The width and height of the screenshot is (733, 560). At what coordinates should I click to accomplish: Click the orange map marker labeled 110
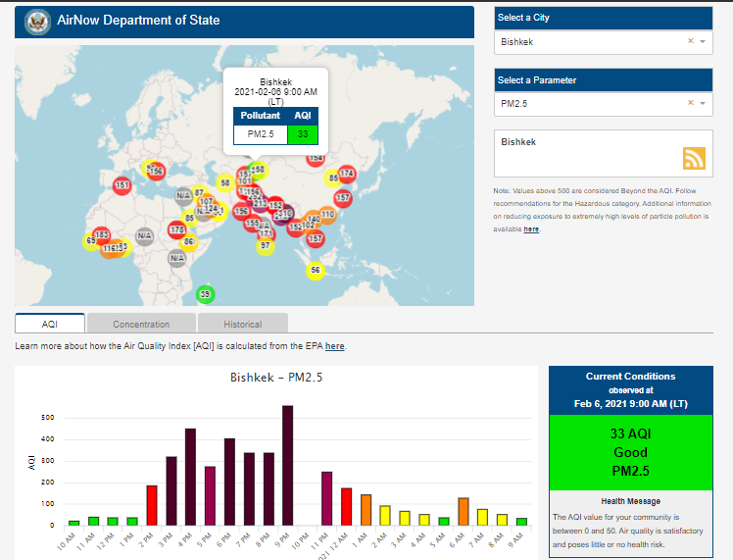(x=326, y=215)
